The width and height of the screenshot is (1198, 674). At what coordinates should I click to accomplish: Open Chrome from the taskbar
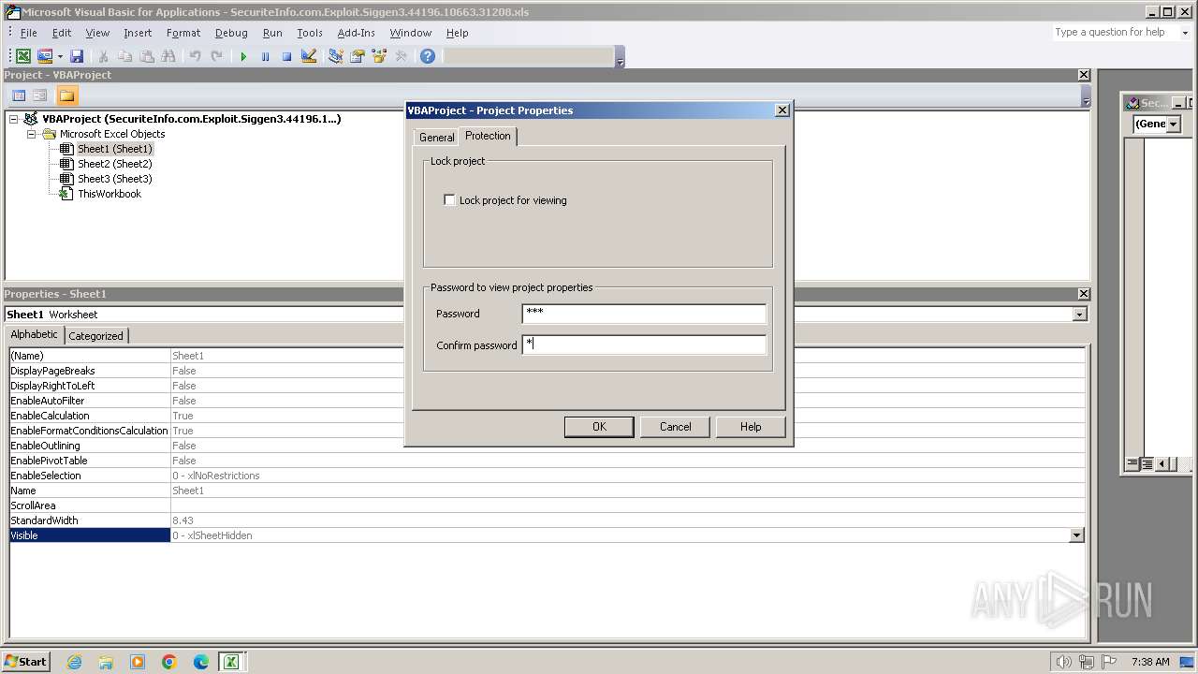(x=169, y=662)
